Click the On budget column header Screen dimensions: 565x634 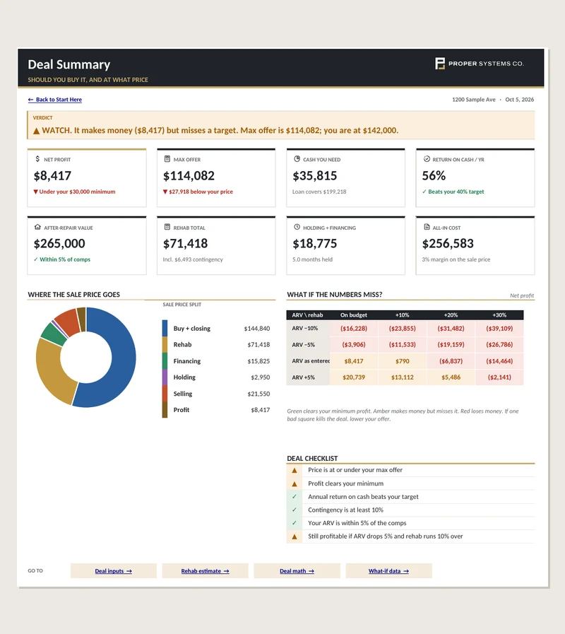click(354, 315)
